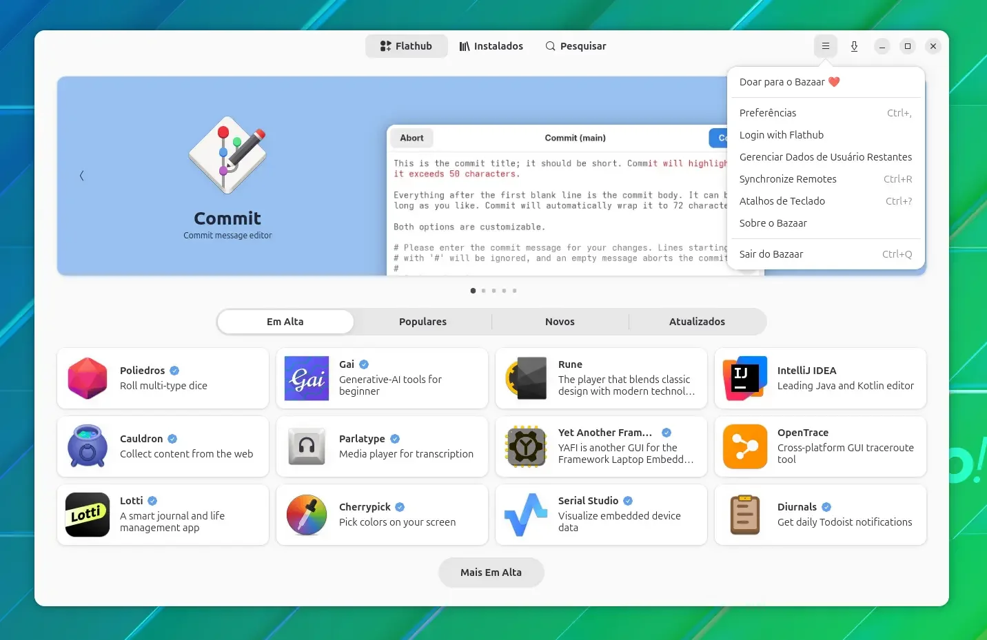987x640 pixels.
Task: Click the OpenTrace orange icon
Action: (745, 446)
